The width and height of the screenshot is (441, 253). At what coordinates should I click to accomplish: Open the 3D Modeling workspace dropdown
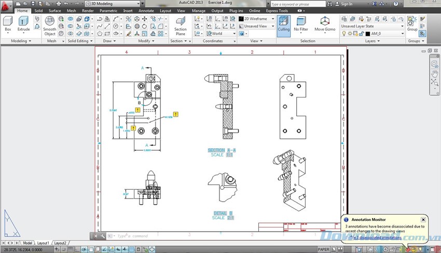(x=113, y=4)
